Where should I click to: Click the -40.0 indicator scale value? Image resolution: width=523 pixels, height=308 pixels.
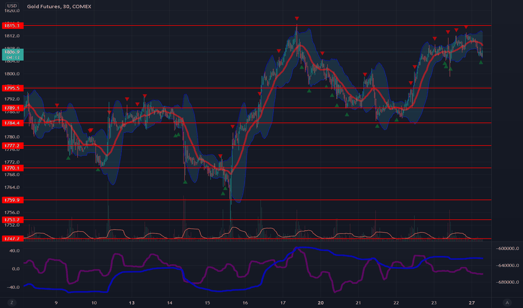[x=13, y=287]
